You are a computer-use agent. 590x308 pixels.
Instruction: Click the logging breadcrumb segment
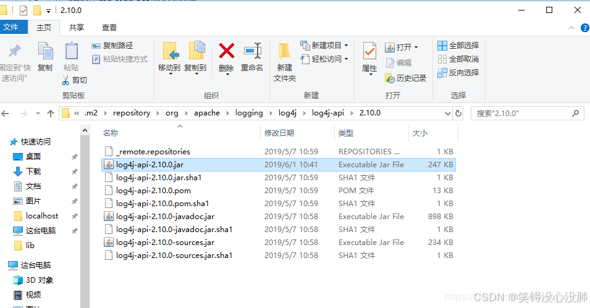249,113
